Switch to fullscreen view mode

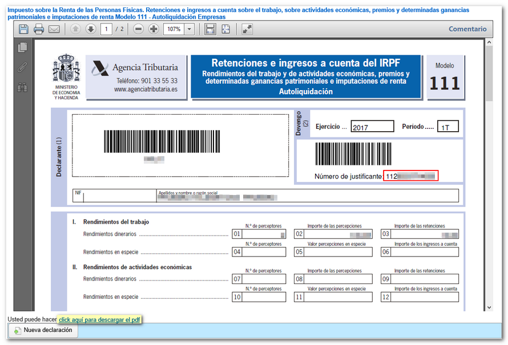pos(245,29)
